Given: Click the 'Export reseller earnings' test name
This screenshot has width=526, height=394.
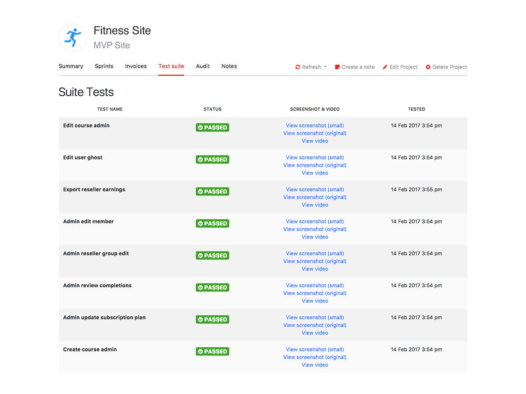Looking at the screenshot, I should coord(94,190).
